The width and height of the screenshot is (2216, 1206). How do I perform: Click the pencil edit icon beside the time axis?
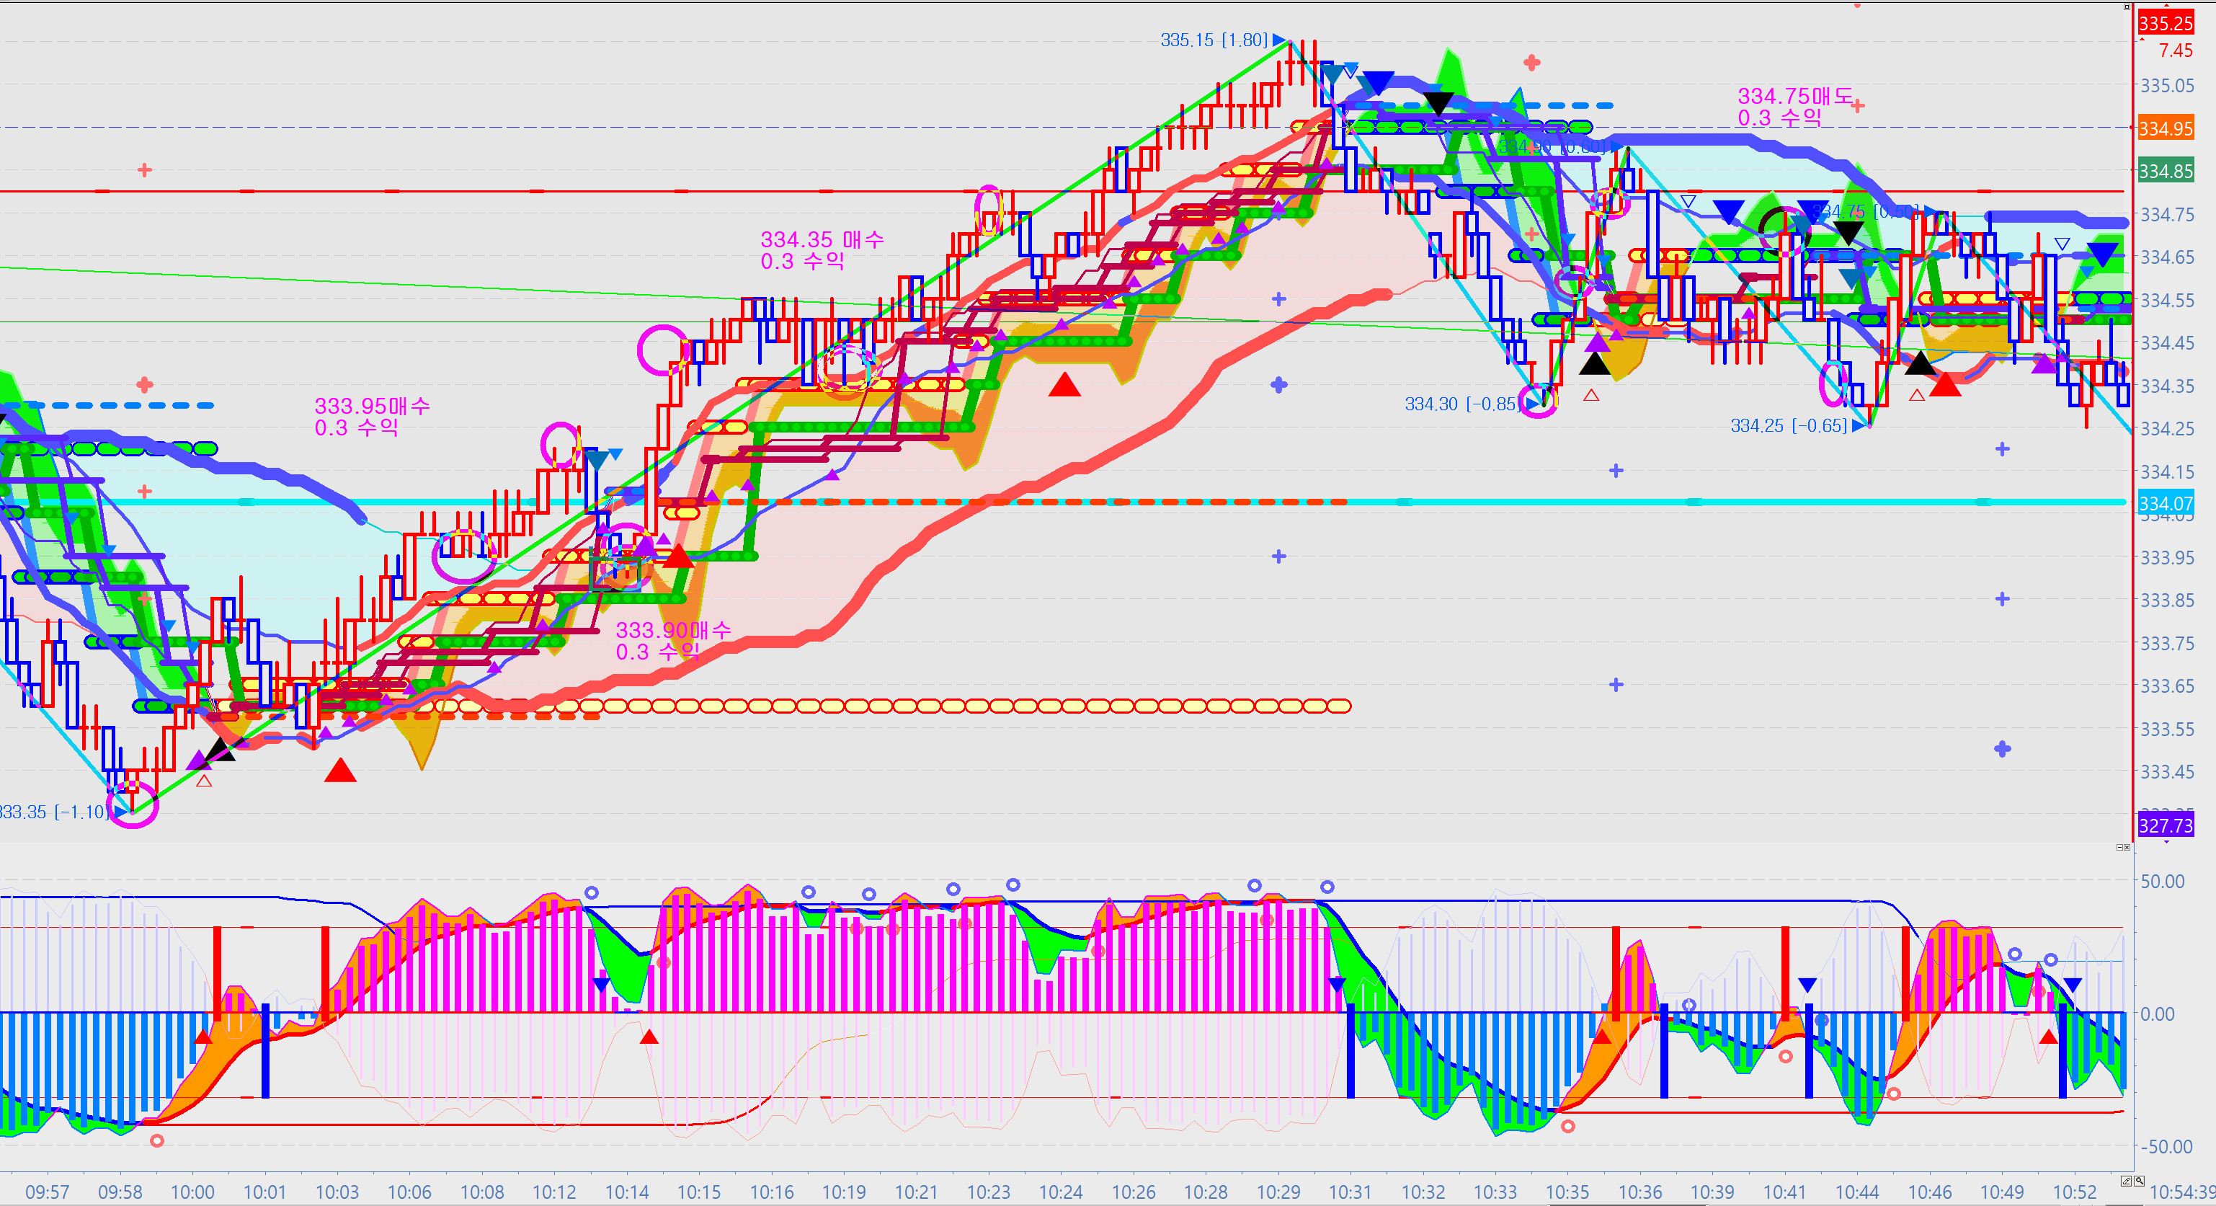[x=2127, y=1182]
